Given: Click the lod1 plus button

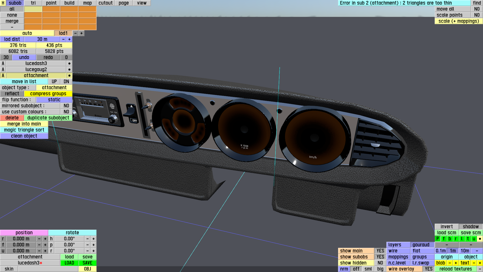Looking at the screenshot, I should (x=81, y=33).
